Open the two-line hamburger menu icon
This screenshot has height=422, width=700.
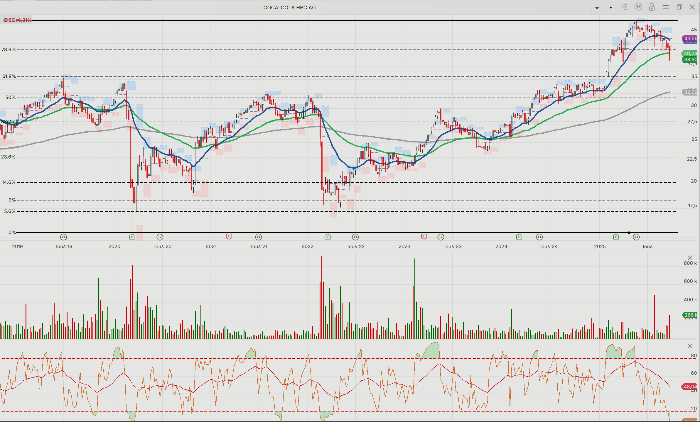point(665,7)
